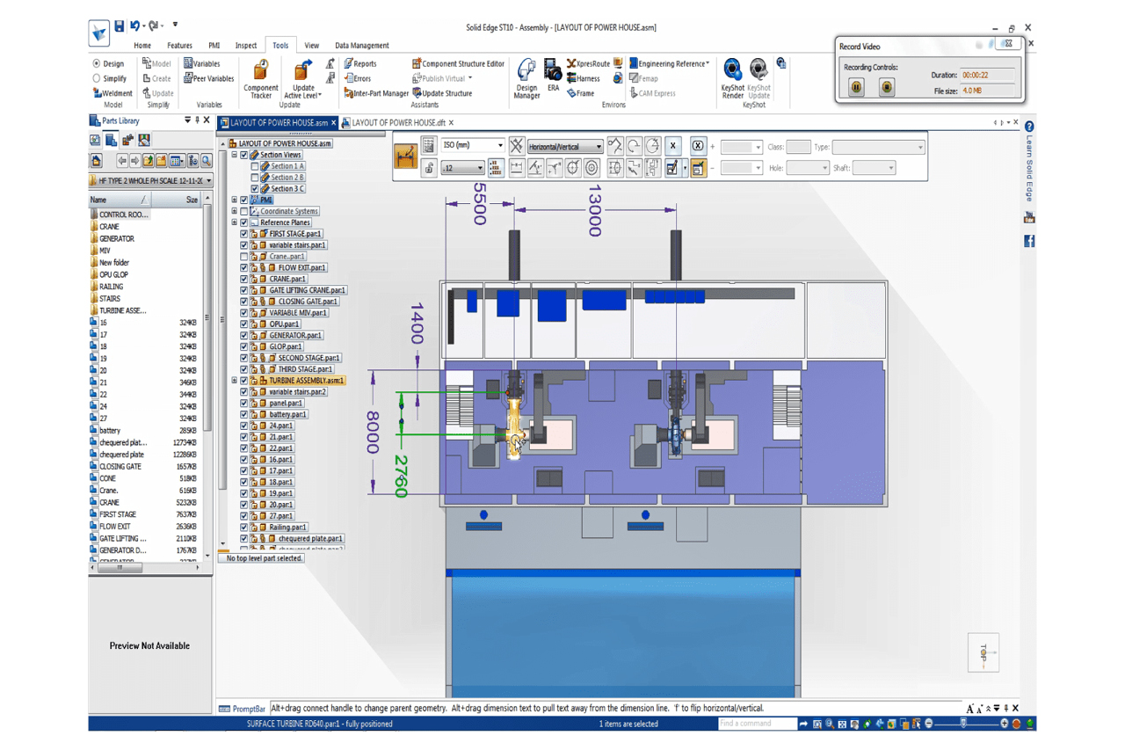
Task: Open the ISO (mm) dimension style dropdown
Action: [x=500, y=146]
